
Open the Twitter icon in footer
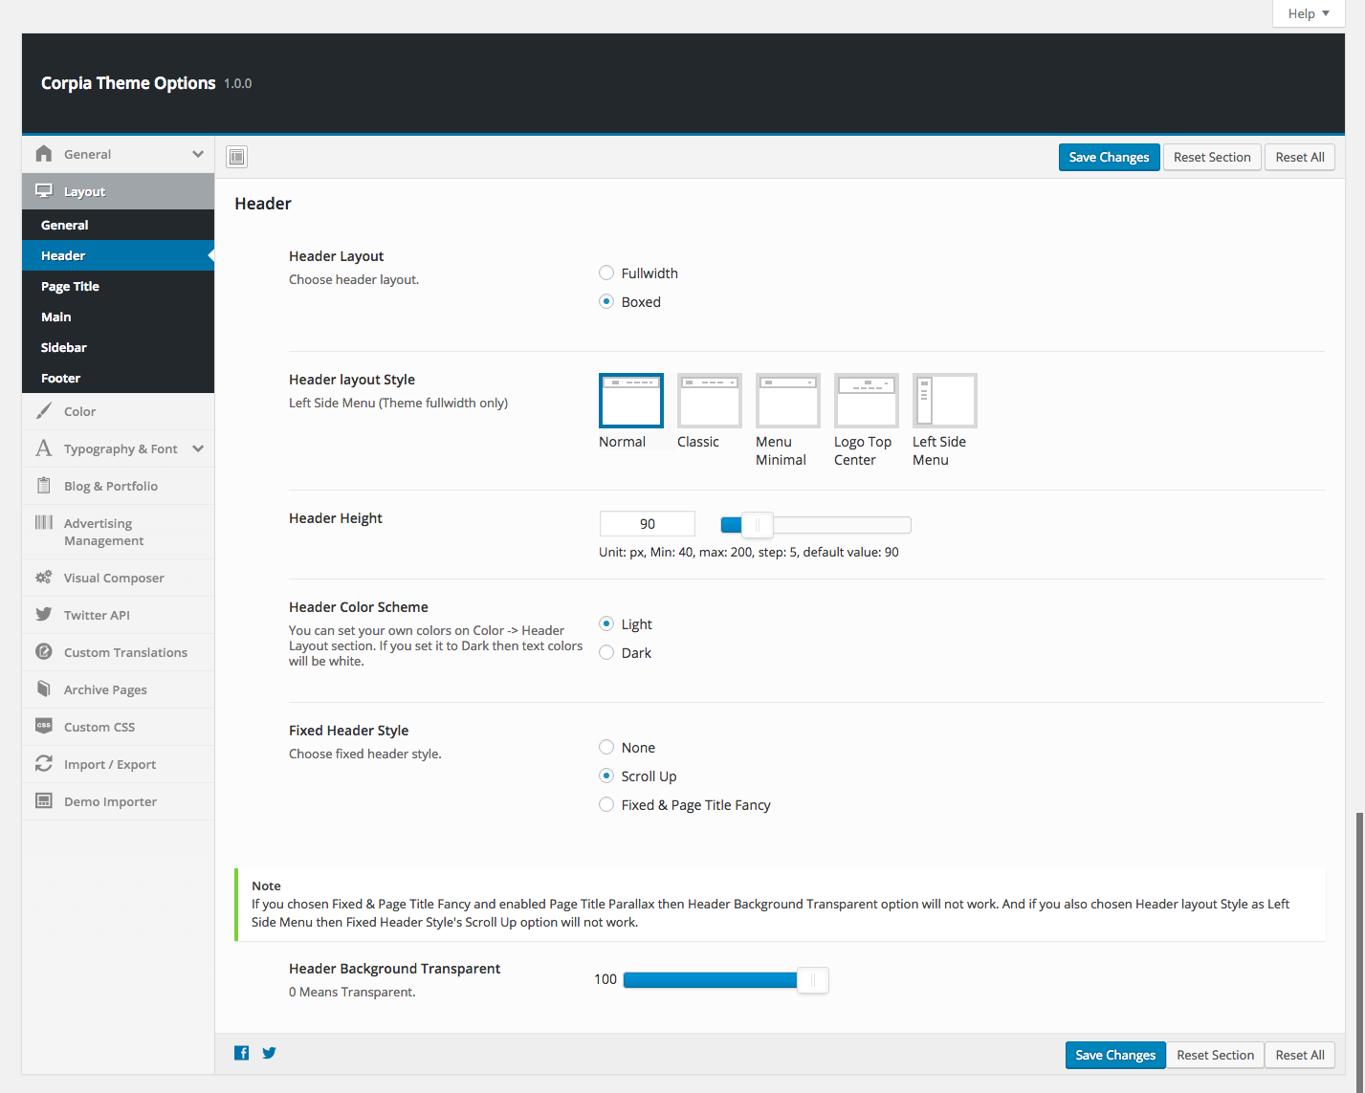(x=270, y=1053)
